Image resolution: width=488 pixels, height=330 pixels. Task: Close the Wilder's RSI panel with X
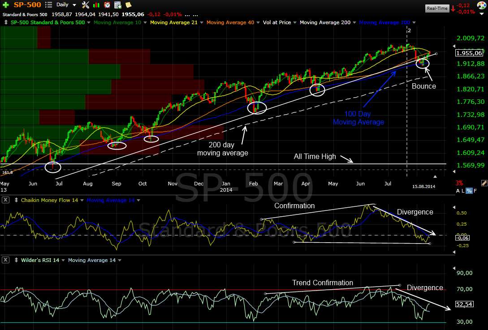tap(5, 260)
